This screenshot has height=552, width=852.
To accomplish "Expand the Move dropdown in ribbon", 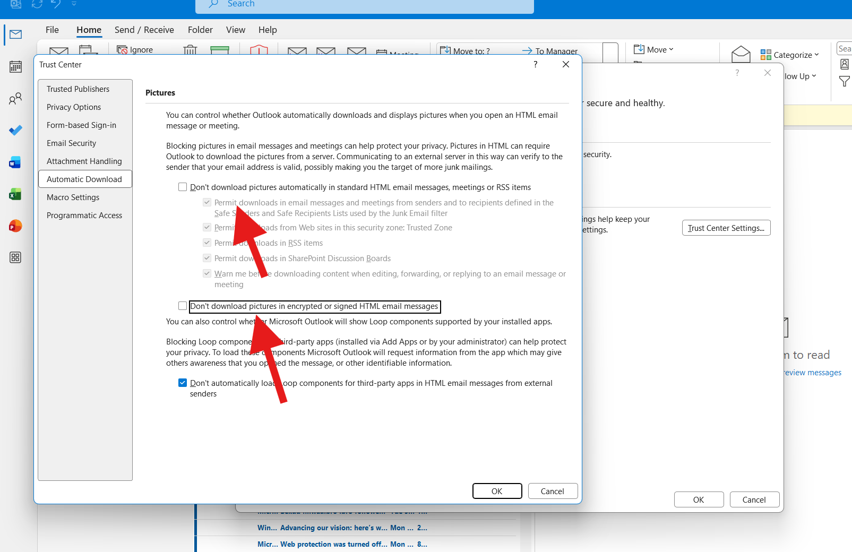I will coord(653,49).
